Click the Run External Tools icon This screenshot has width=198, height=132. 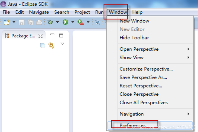pyautogui.click(x=81, y=22)
